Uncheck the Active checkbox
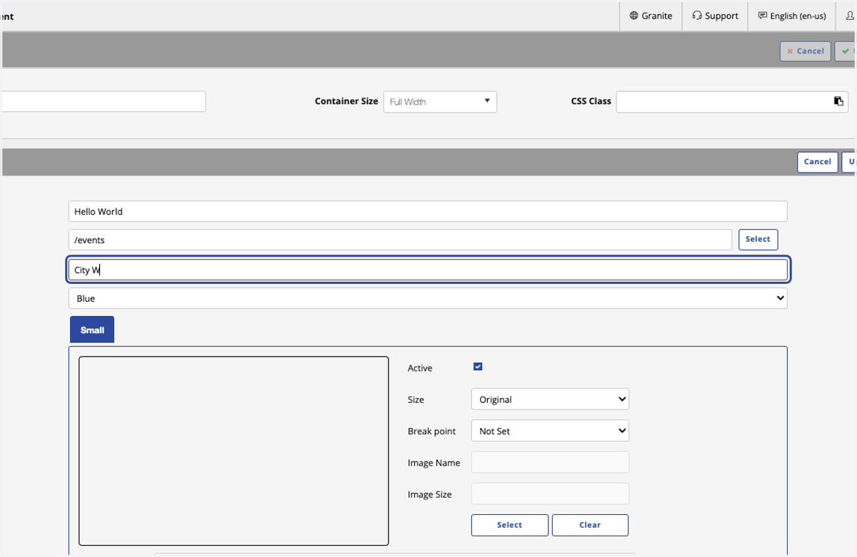The width and height of the screenshot is (857, 557). coord(478,367)
